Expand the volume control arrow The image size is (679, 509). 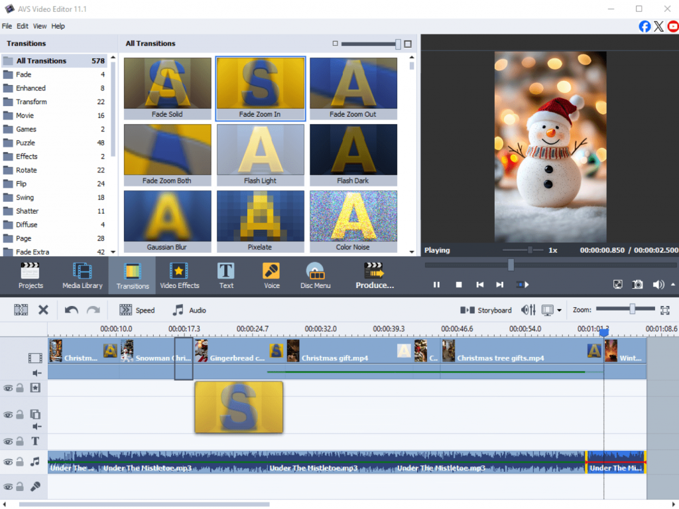673,285
